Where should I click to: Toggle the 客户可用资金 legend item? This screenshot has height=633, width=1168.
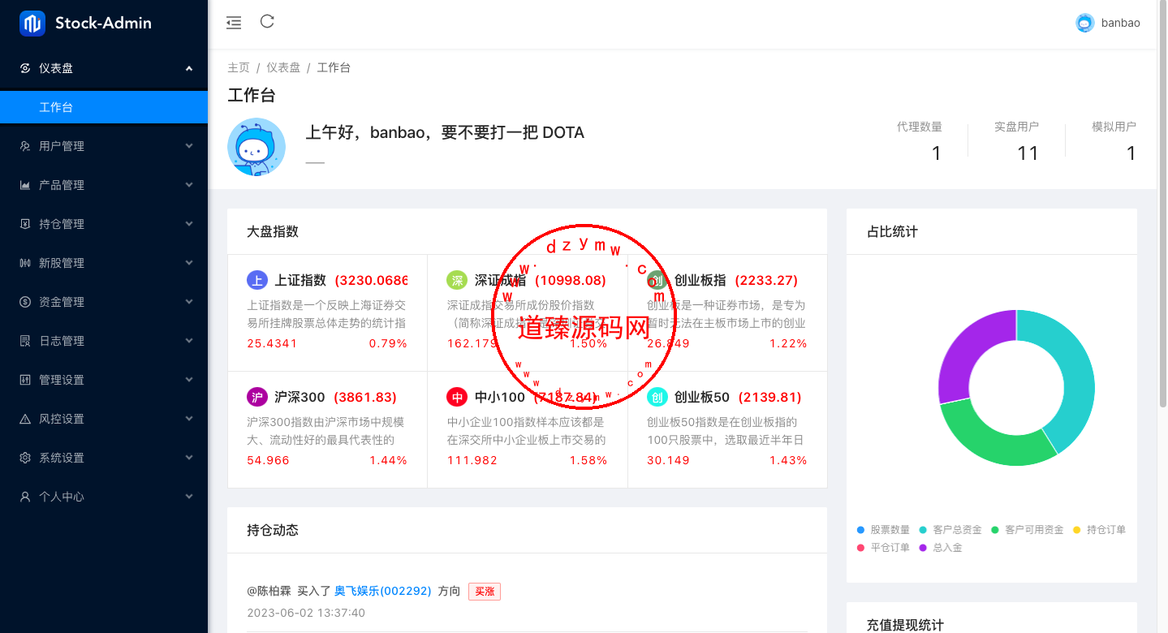[x=1027, y=530]
